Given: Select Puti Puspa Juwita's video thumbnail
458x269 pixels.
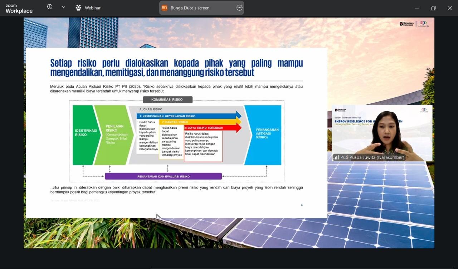Looking at the screenshot, I should (x=382, y=133).
